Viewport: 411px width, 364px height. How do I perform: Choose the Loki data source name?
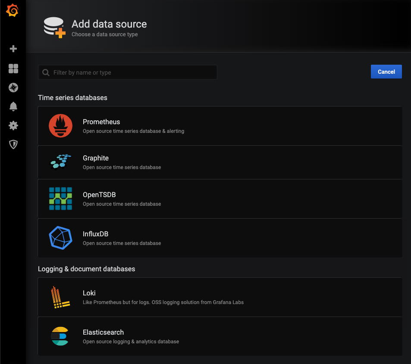pos(89,293)
